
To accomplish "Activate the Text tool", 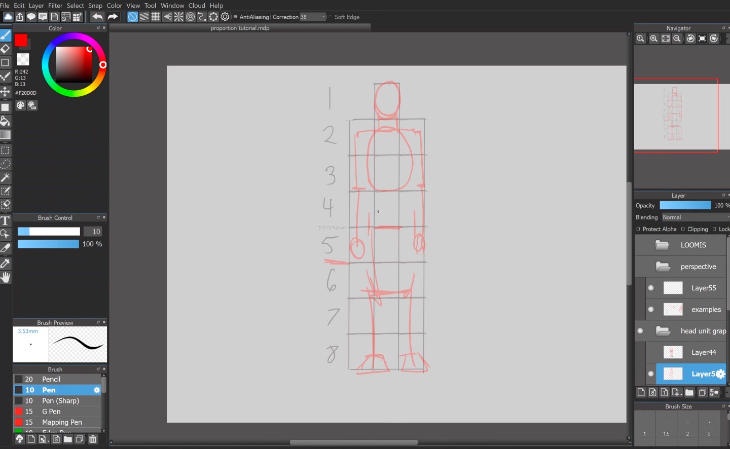I will tap(5, 221).
